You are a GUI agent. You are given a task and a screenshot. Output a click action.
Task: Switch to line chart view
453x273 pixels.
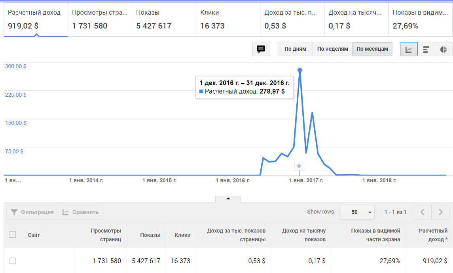409,49
